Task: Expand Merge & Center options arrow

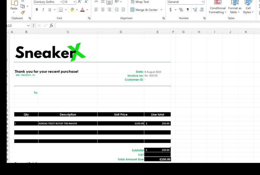Action: (x=161, y=10)
